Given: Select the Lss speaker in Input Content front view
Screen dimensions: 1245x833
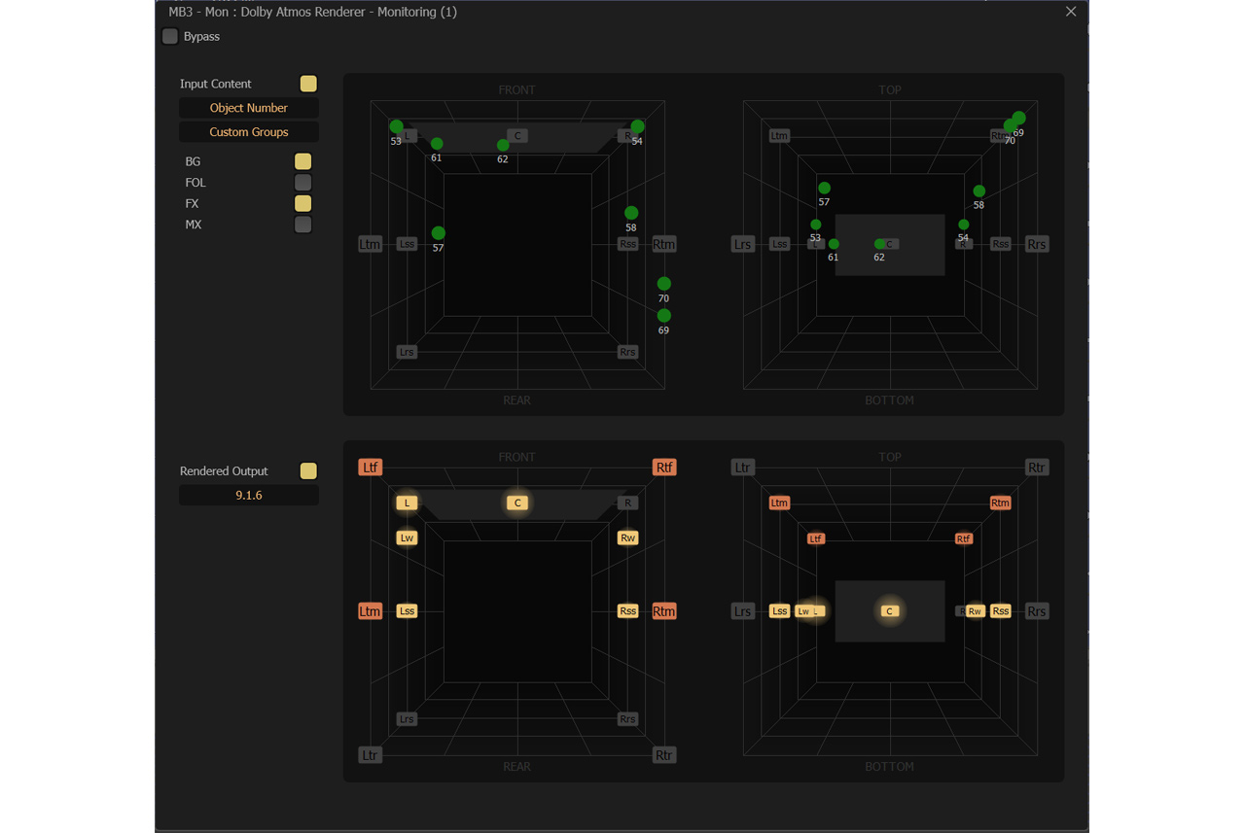Looking at the screenshot, I should point(407,244).
